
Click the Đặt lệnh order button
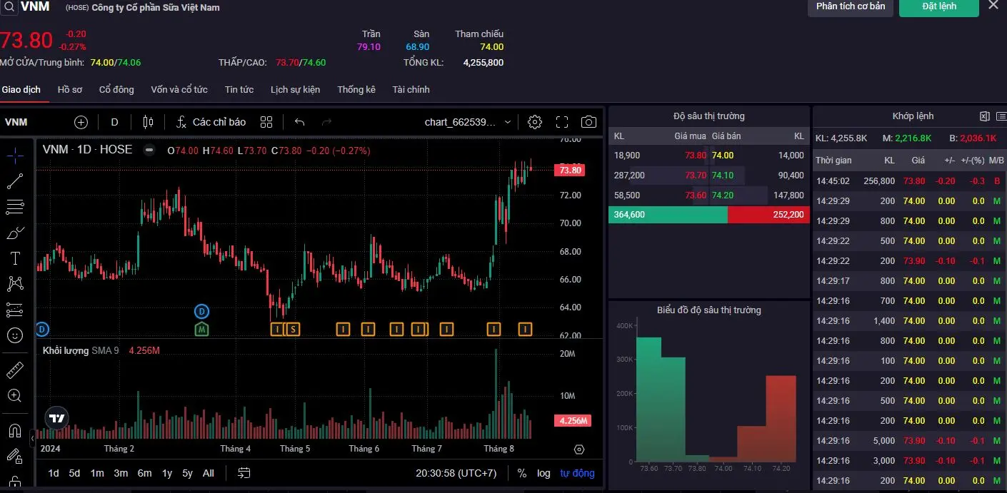tap(939, 6)
